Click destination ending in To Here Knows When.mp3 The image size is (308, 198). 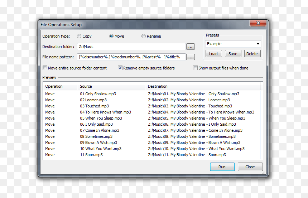pyautogui.click(x=201, y=112)
